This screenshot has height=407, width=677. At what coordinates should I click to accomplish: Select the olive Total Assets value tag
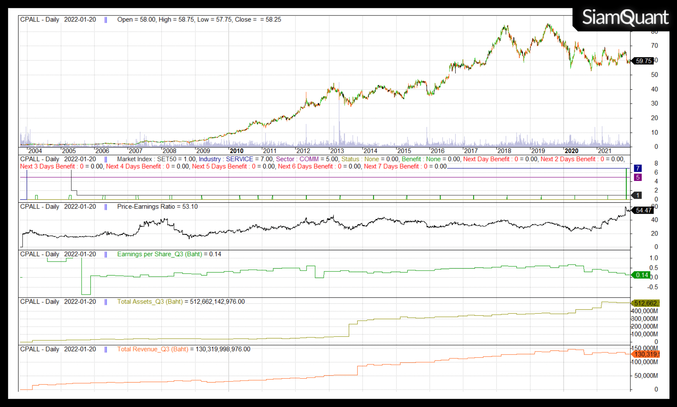[x=645, y=303]
